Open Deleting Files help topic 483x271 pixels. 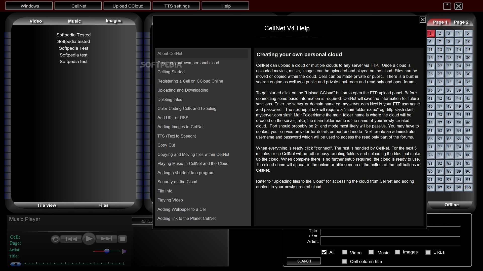[170, 100]
